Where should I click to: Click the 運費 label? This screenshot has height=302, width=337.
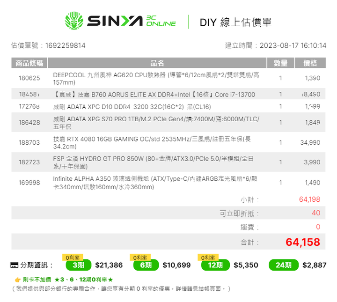[x=249, y=227]
